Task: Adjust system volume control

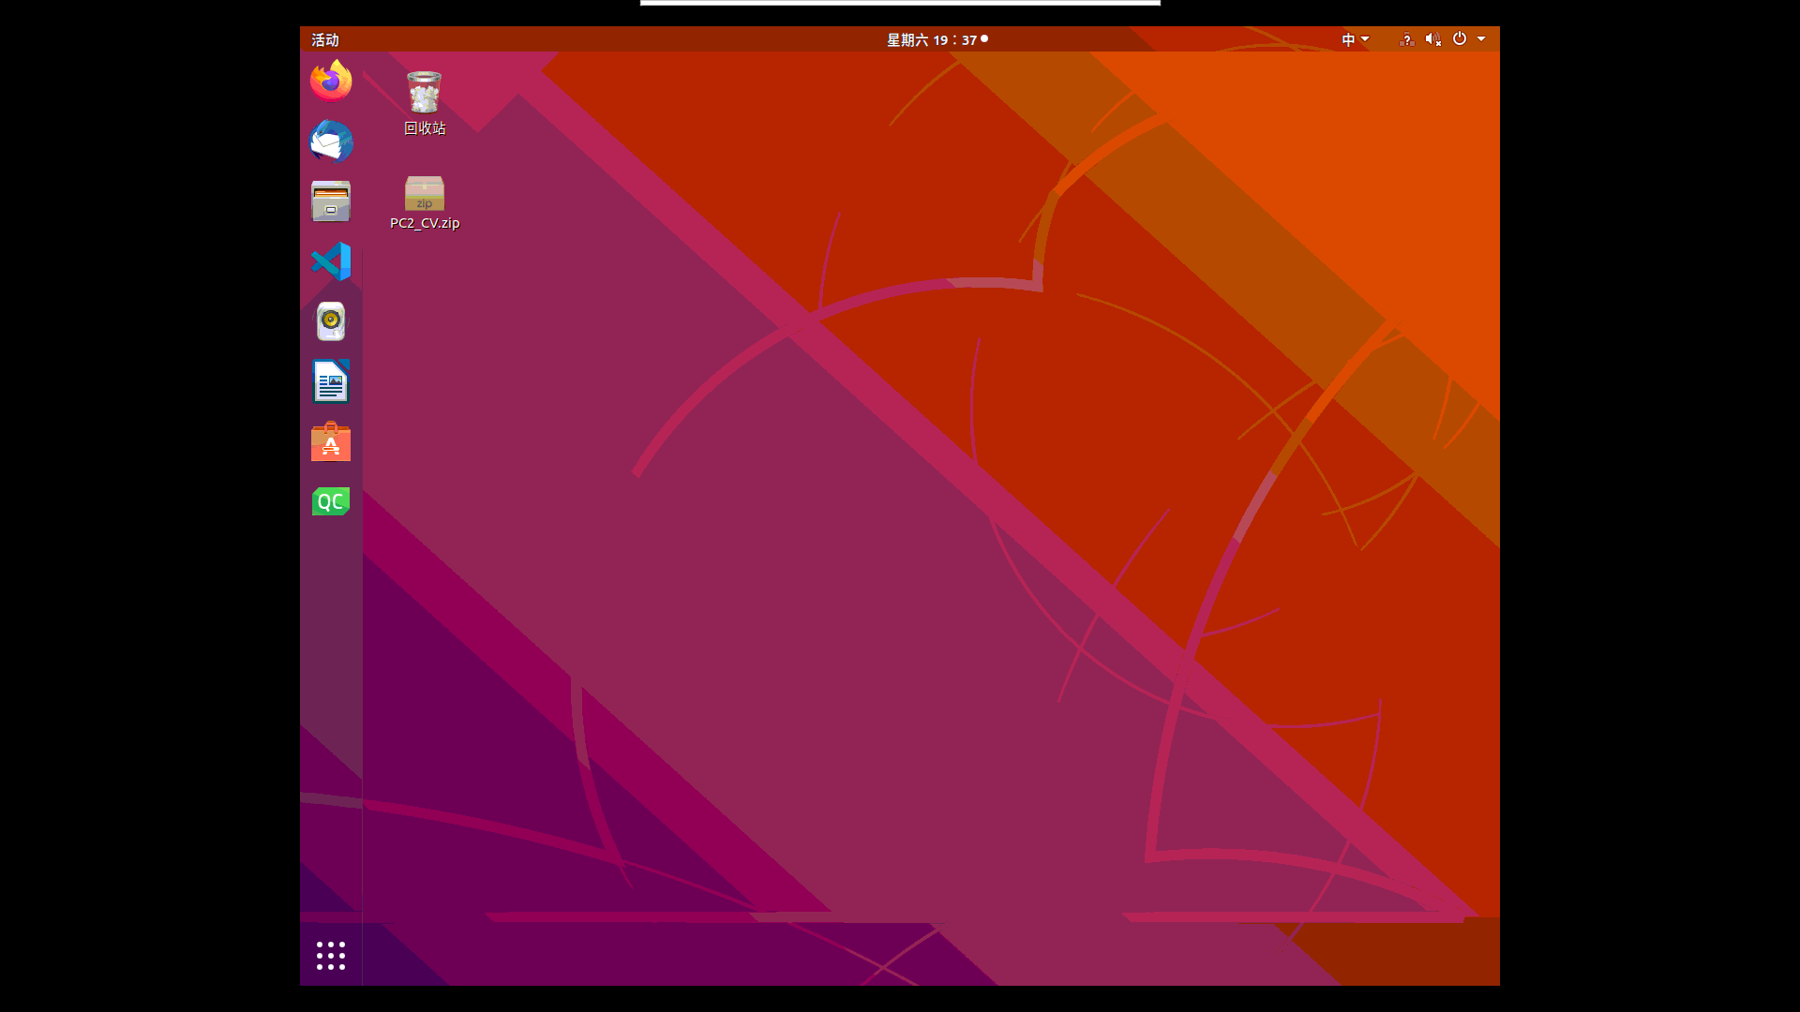Action: pyautogui.click(x=1432, y=39)
